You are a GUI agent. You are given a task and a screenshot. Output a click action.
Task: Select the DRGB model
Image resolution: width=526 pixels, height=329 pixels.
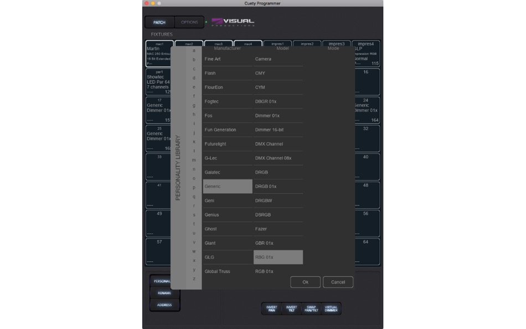[x=278, y=172]
